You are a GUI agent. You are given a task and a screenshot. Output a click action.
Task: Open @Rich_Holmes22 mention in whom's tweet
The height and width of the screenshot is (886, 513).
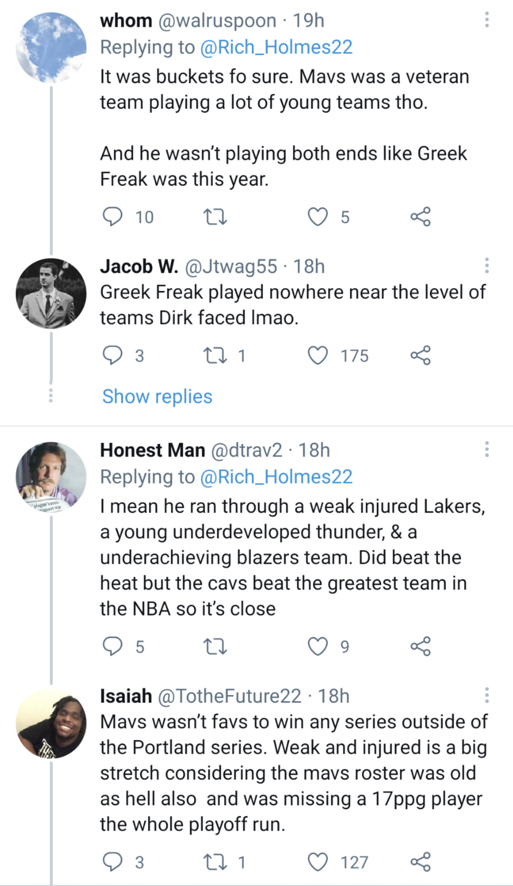click(276, 47)
